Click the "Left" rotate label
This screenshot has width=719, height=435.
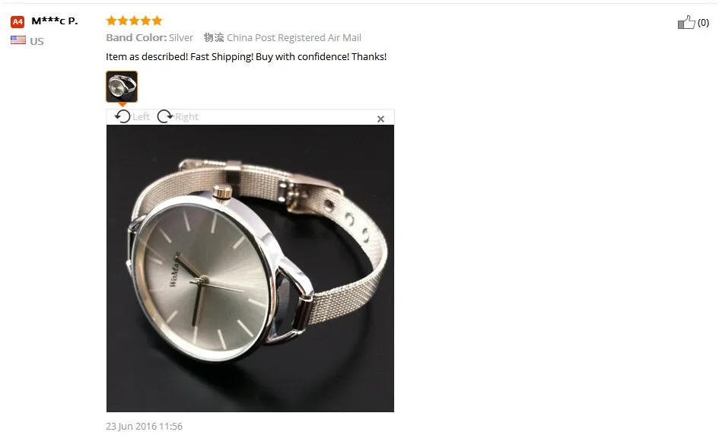click(x=142, y=117)
